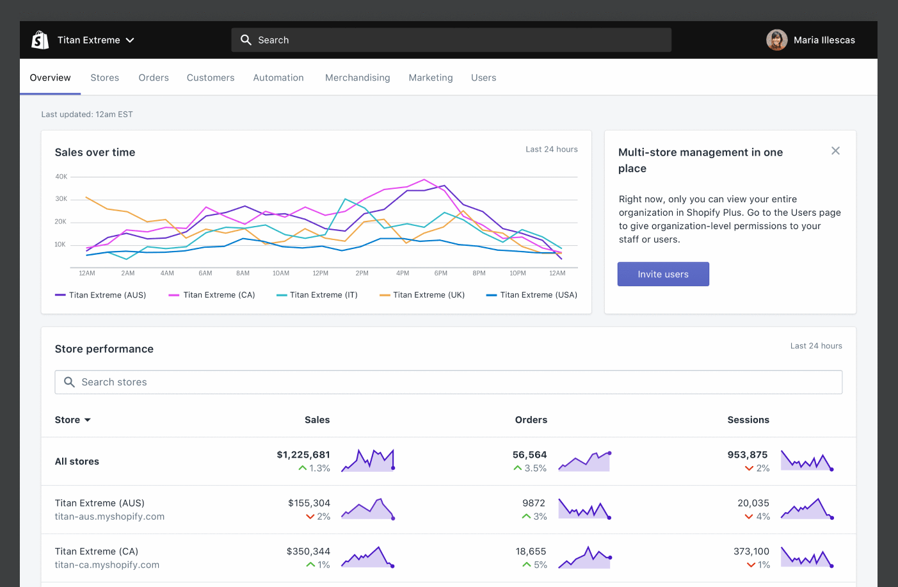Open the Titan Extreme store switcher dropdown
This screenshot has width=898, height=587.
coord(130,40)
